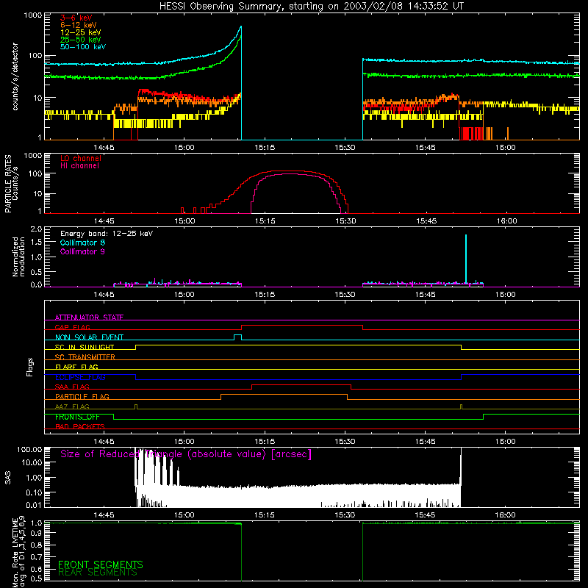Click the 2.0 tick on modulation axis

point(36,229)
